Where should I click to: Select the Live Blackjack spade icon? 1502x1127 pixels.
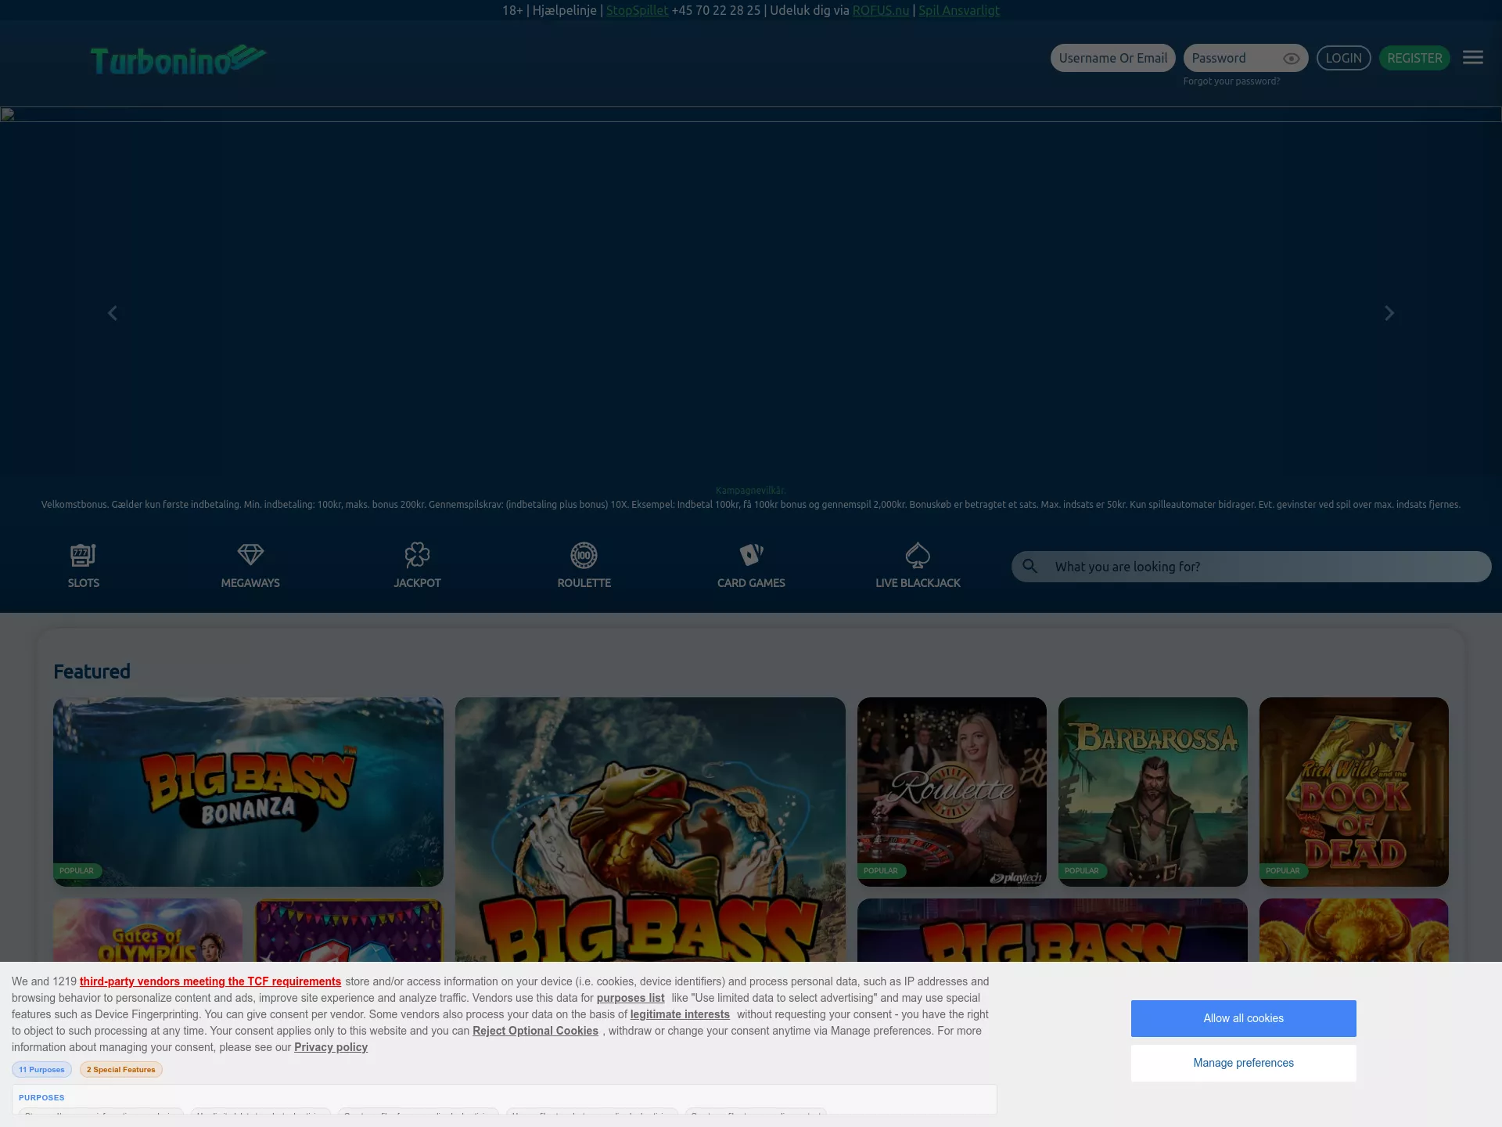(918, 555)
